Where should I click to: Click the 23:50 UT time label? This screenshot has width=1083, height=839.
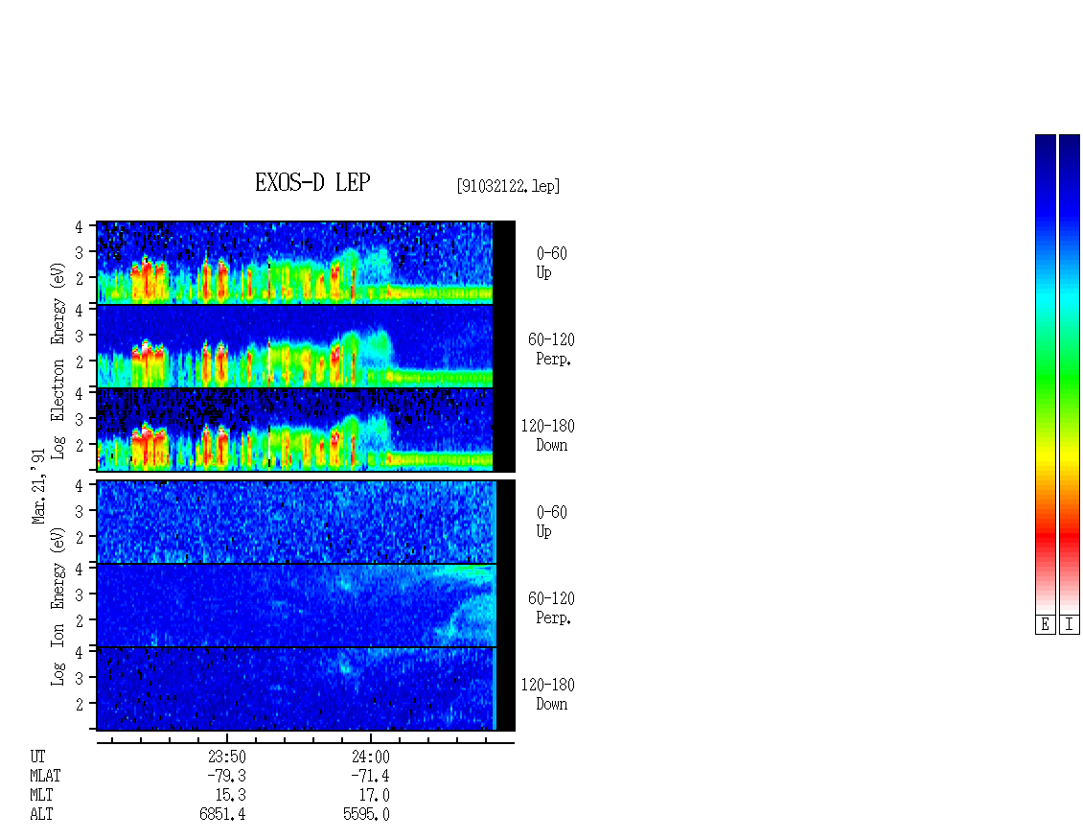(226, 757)
